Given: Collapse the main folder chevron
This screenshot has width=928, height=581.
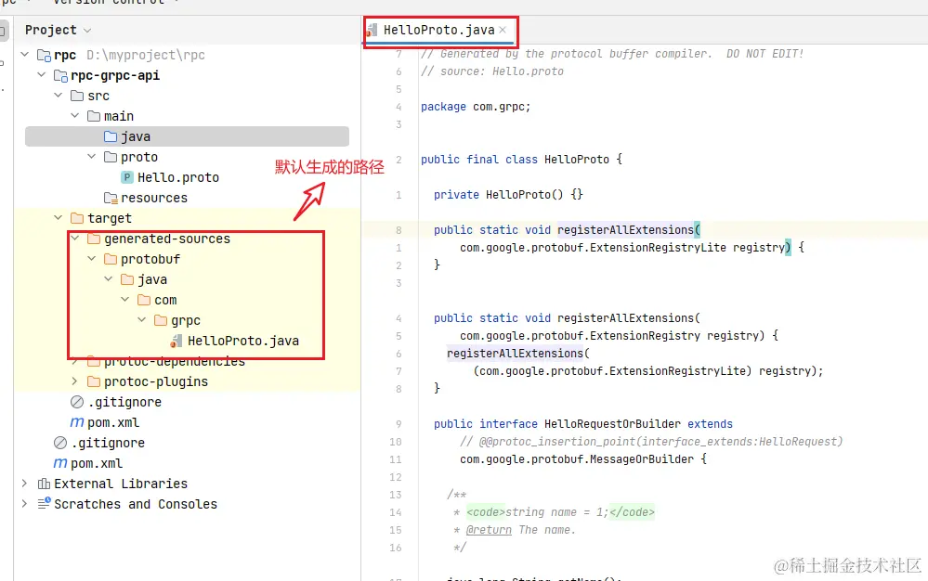Looking at the screenshot, I should click(x=74, y=116).
